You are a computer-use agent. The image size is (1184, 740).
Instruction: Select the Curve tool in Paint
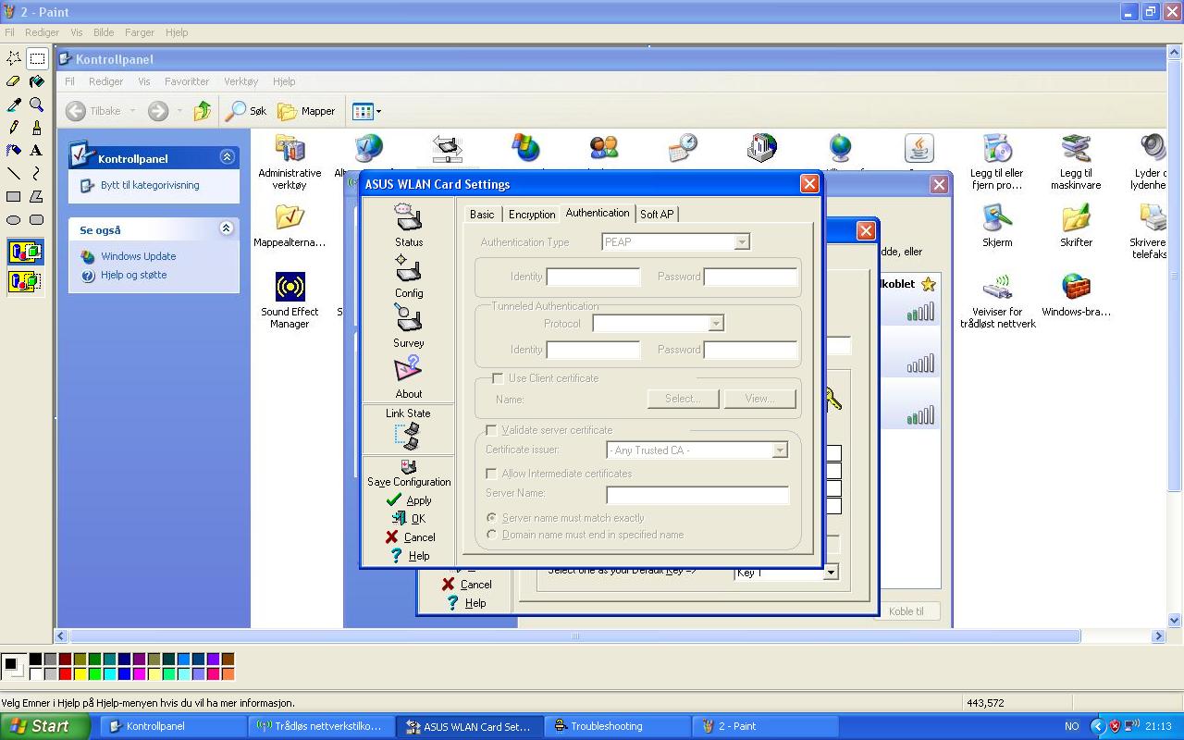tap(37, 174)
